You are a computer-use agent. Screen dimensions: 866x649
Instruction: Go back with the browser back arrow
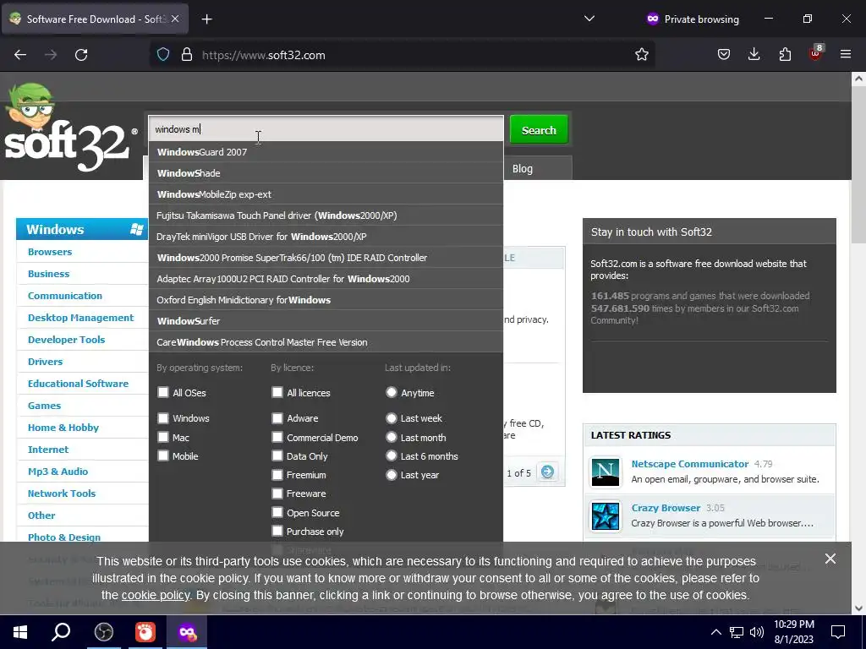point(20,55)
